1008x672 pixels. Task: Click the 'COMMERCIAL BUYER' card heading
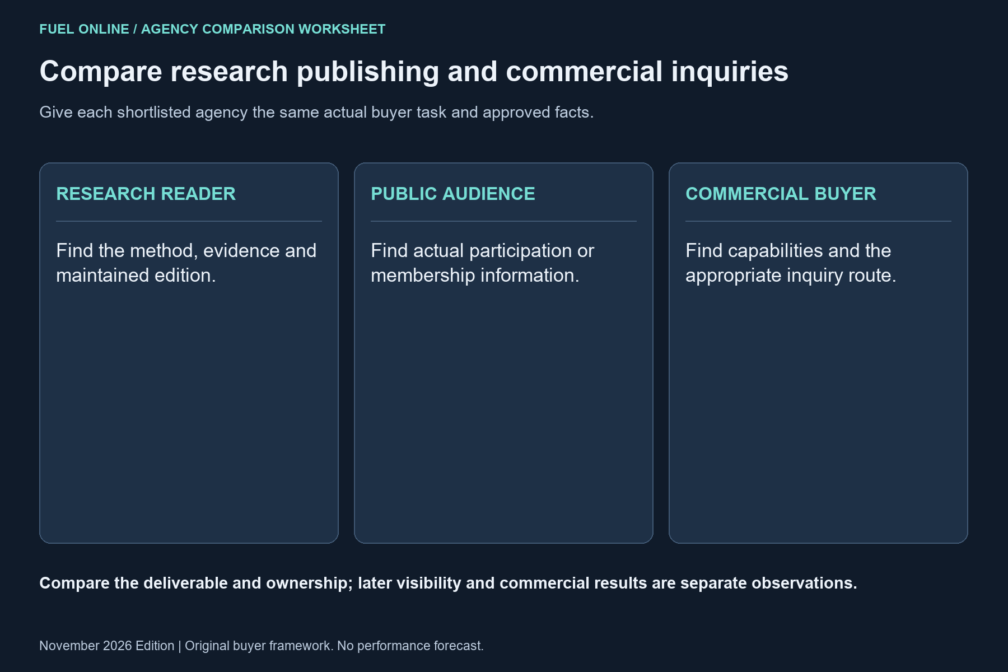coord(781,194)
